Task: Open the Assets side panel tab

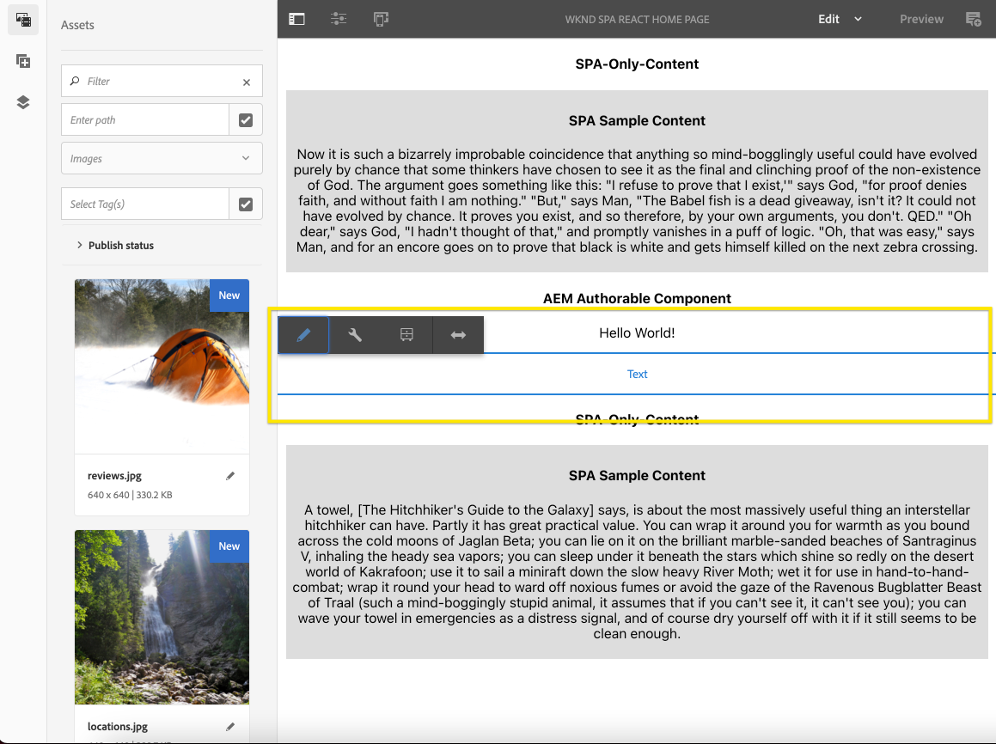Action: pyautogui.click(x=23, y=20)
